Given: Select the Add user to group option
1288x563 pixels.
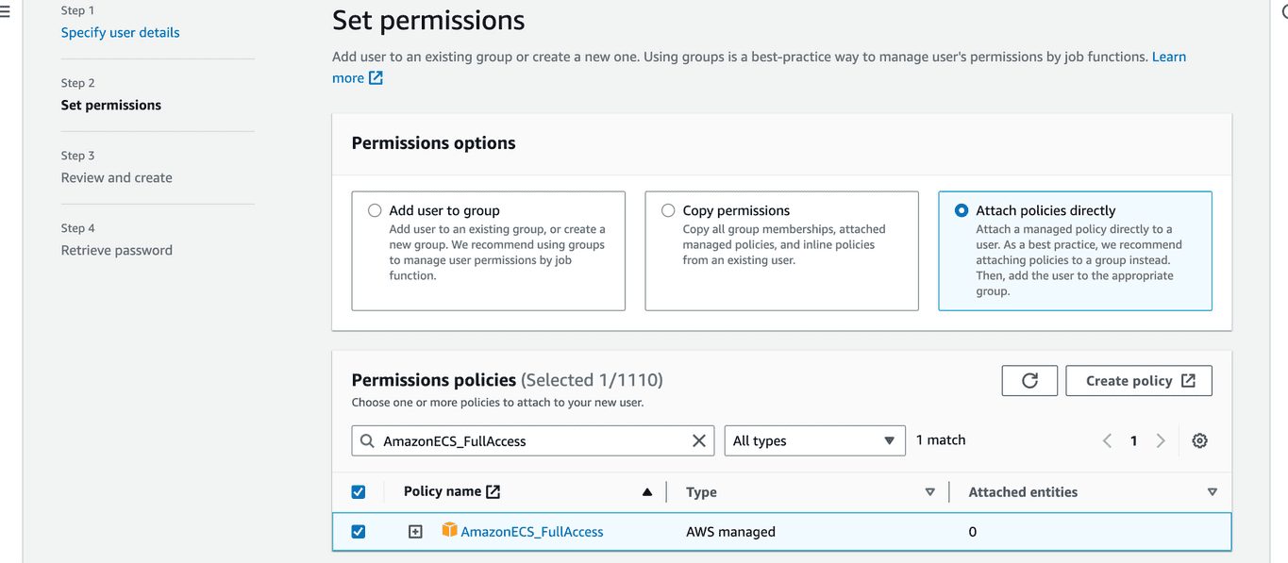Looking at the screenshot, I should (375, 210).
